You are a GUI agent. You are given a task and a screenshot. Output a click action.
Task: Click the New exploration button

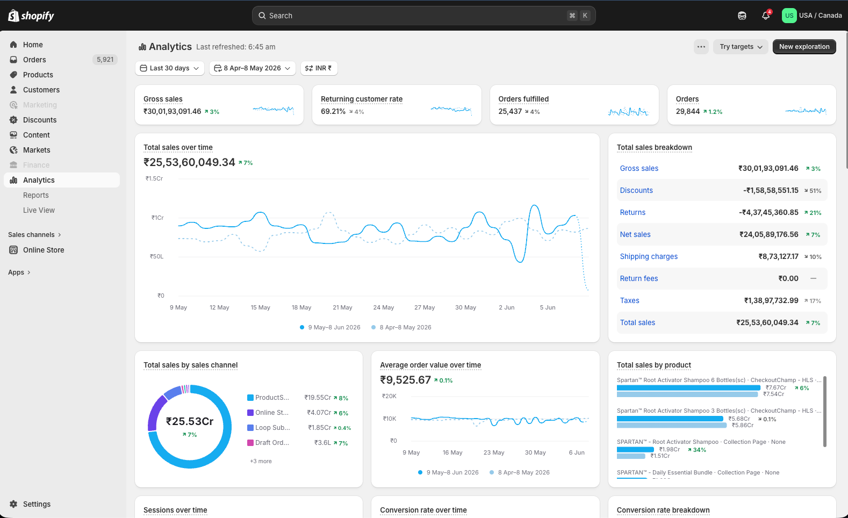pyautogui.click(x=804, y=47)
